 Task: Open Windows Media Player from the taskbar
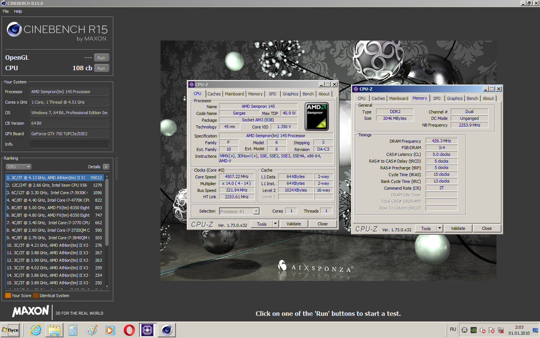110,330
